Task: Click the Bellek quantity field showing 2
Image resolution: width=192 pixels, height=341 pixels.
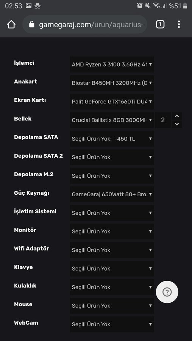Action: (163, 120)
